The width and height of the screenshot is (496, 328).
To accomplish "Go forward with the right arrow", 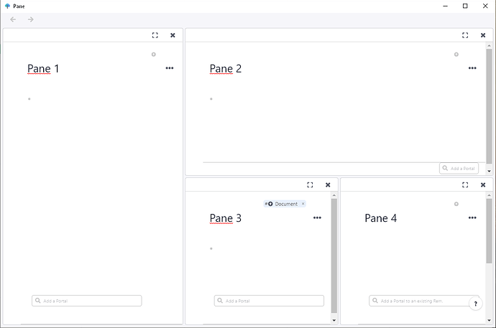I will [31, 19].
